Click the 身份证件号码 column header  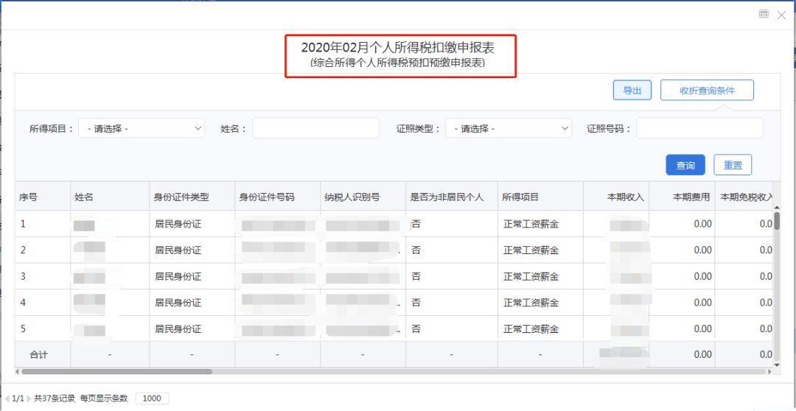pos(278,197)
